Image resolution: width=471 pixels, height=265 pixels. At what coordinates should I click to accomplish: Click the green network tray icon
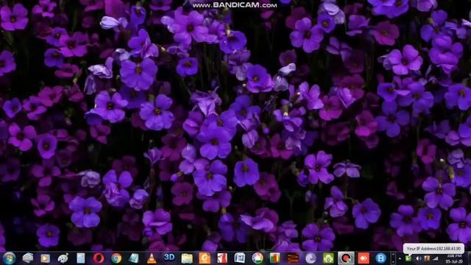pyautogui.click(x=408, y=258)
